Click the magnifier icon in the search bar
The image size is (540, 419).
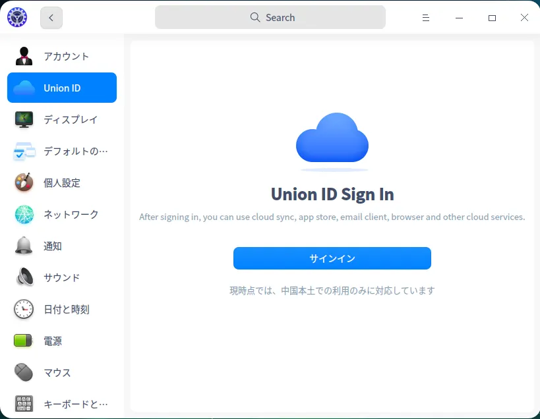[x=255, y=17]
